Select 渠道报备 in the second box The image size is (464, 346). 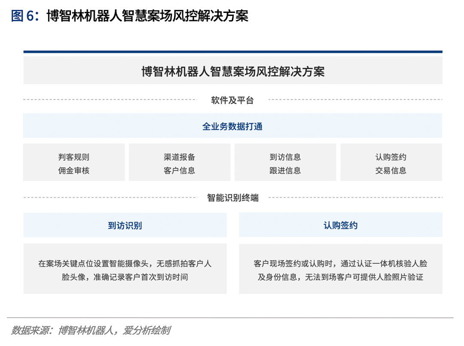click(180, 157)
